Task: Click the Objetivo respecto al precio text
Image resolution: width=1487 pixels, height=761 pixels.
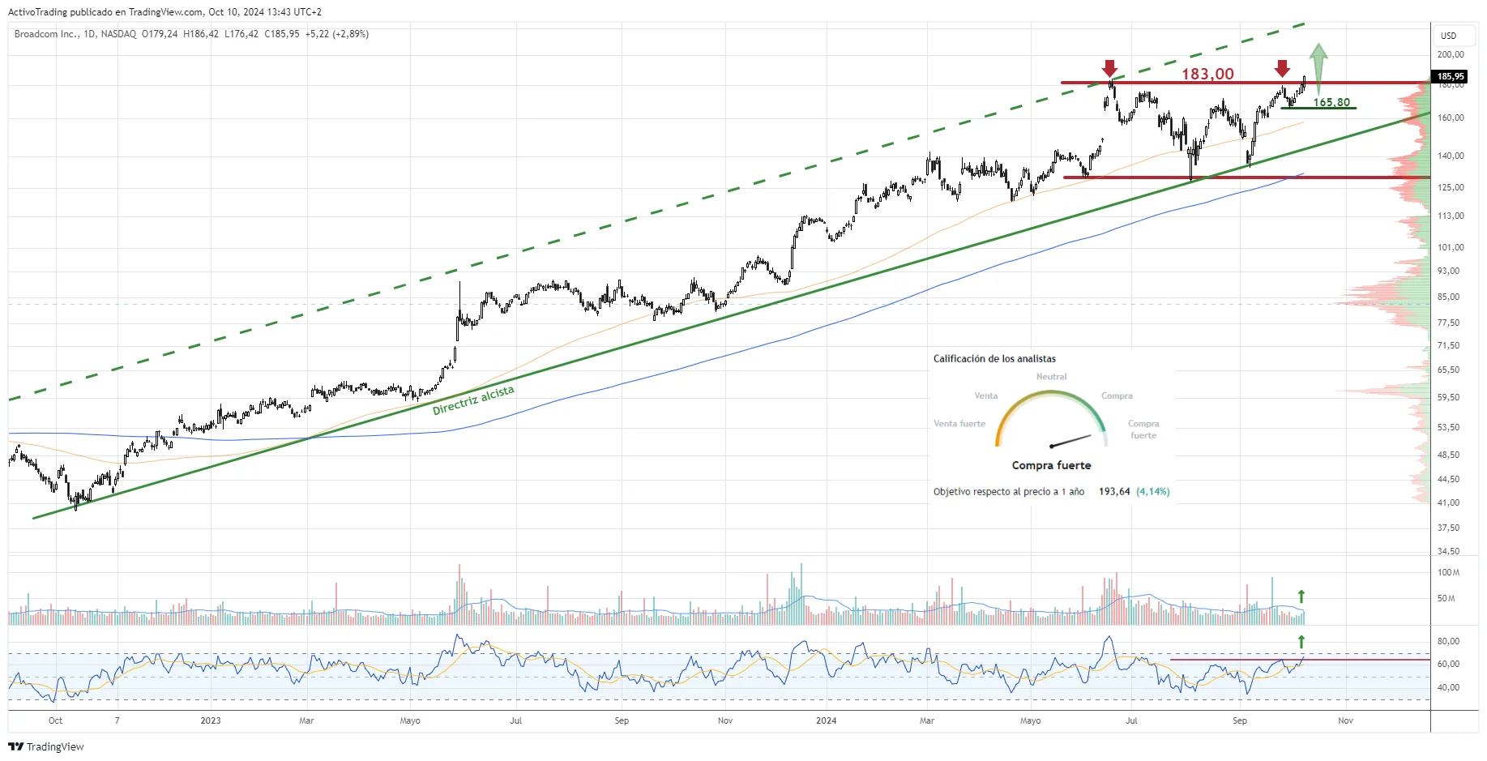Action: (1009, 492)
